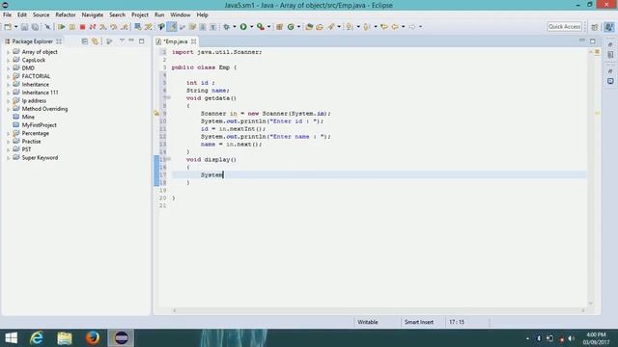This screenshot has height=347, width=618.
Task: Open the Package Explorer View Menu
Action: pos(122,40)
